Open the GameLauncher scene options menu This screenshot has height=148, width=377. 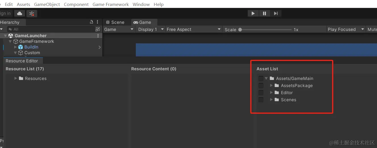click(x=98, y=36)
